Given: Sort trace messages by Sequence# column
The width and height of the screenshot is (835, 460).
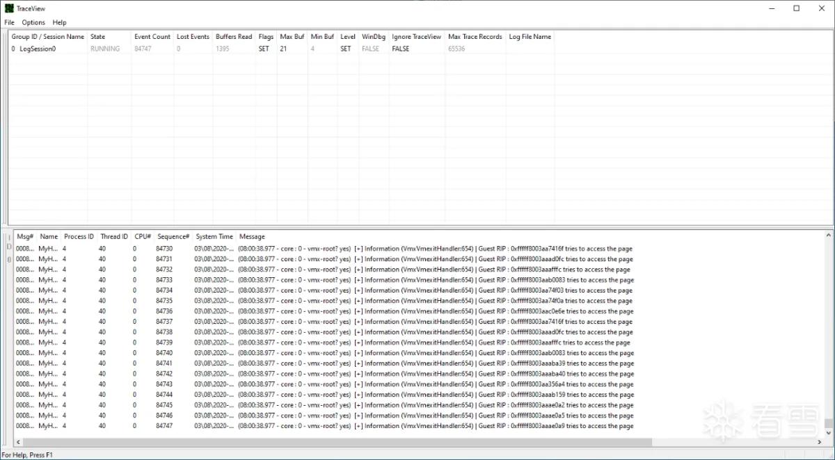Looking at the screenshot, I should pyautogui.click(x=173, y=237).
